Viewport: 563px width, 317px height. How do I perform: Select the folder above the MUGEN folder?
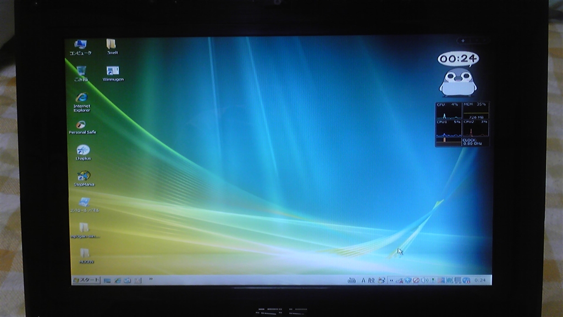[84, 230]
